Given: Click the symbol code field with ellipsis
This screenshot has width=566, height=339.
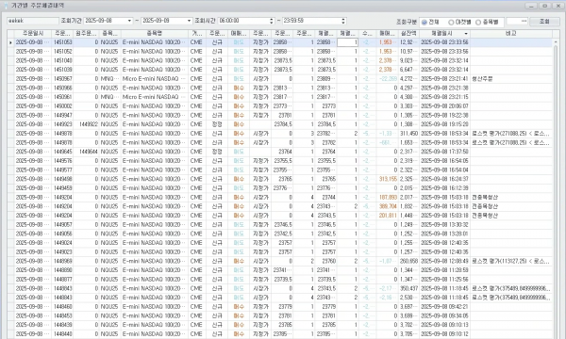Looking at the screenshot, I should click(517, 22).
